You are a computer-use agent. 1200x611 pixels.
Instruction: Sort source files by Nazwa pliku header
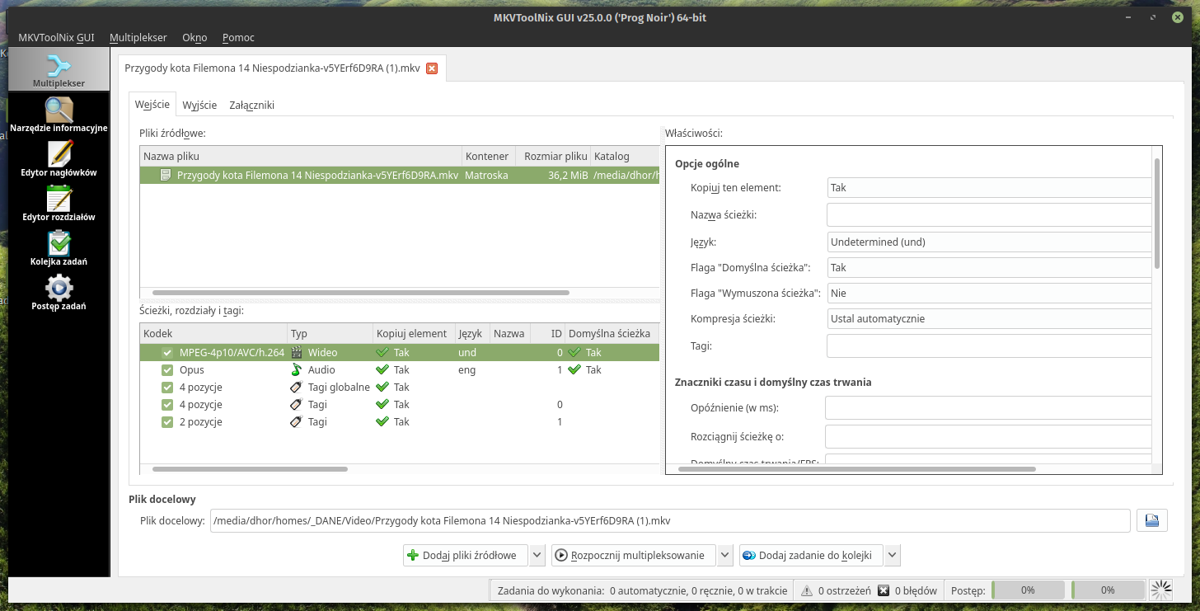click(x=301, y=156)
